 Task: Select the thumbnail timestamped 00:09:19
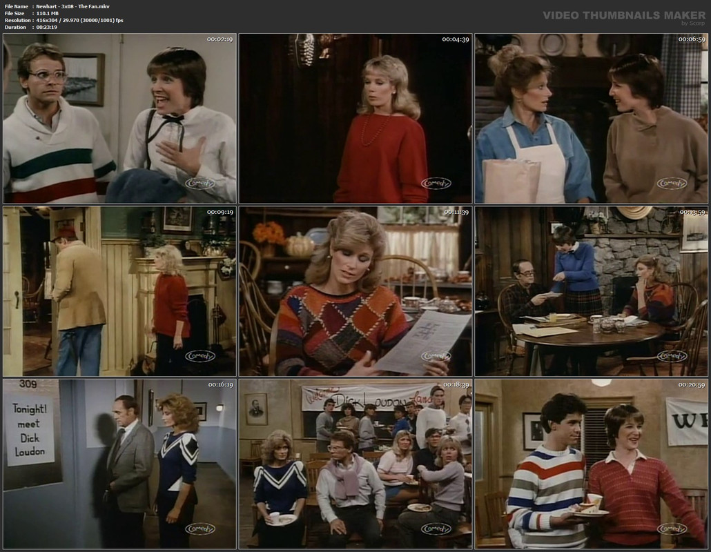119,291
